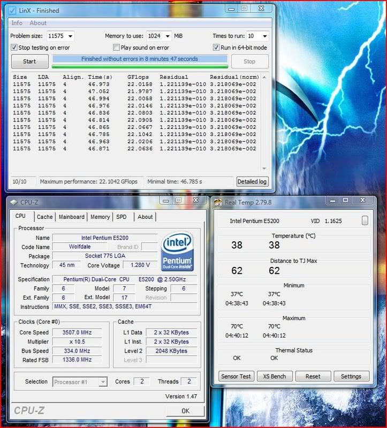Viewport: 387px width, 428px height.
Task: Switch to the About tab in CPU-Z
Action: click(145, 217)
